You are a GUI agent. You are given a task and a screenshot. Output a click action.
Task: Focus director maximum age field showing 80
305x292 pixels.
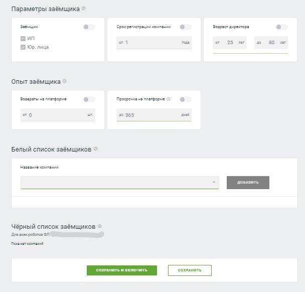[x=271, y=43]
